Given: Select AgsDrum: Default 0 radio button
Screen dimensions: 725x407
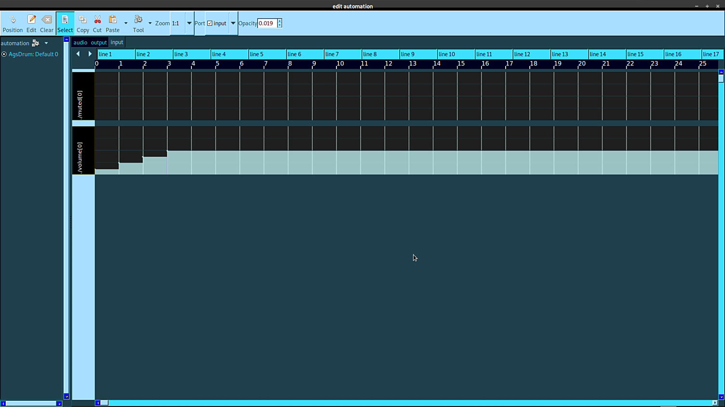Looking at the screenshot, I should (4, 54).
